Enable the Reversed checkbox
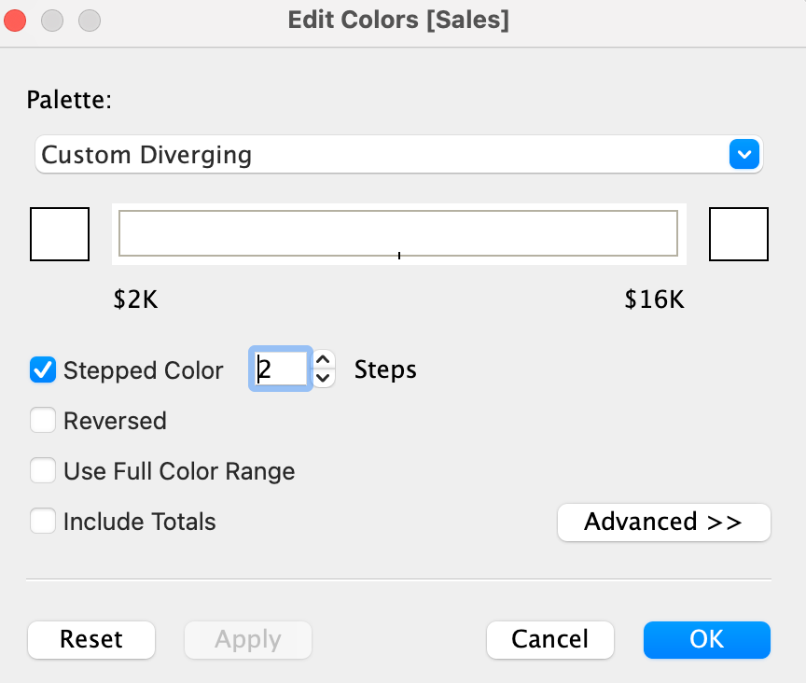The width and height of the screenshot is (806, 683). click(x=43, y=420)
